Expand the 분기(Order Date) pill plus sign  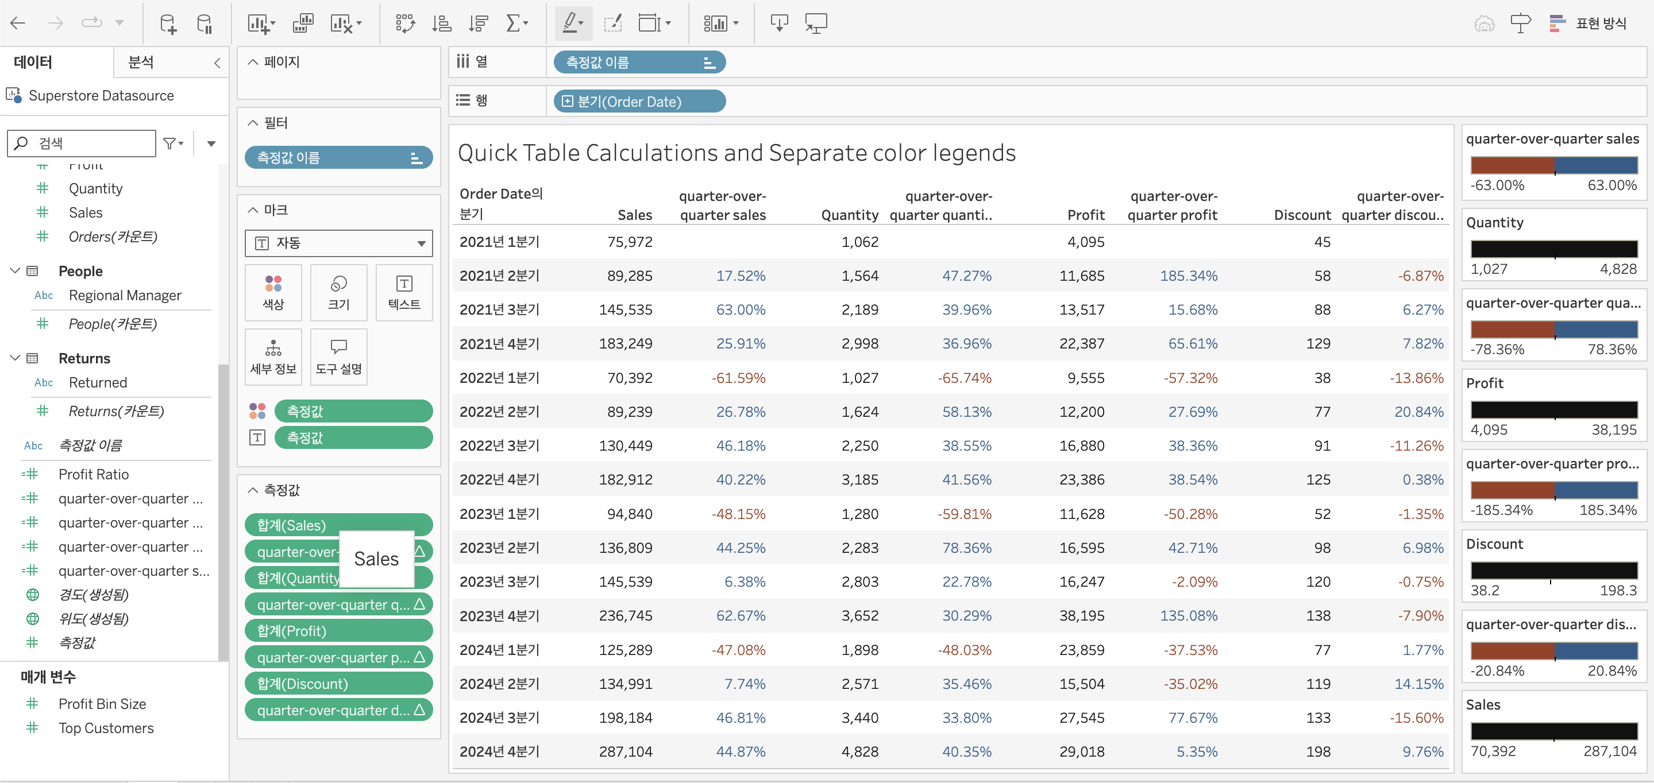[x=567, y=102]
